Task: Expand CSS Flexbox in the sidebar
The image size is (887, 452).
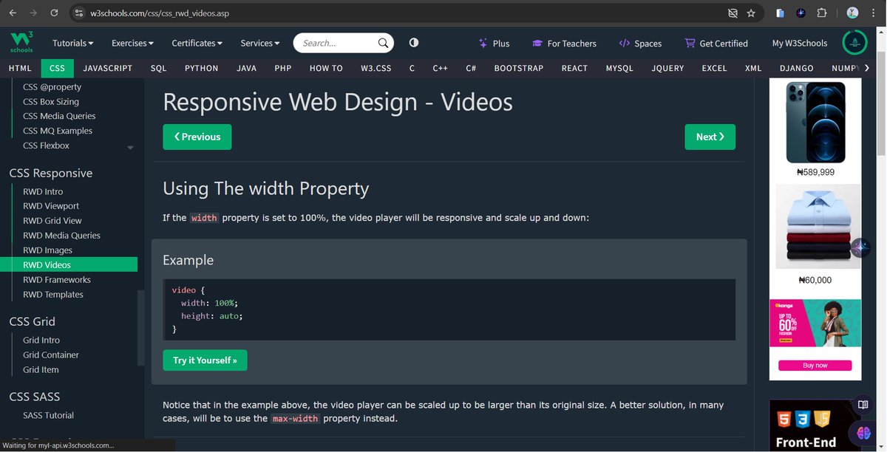Action: (130, 147)
